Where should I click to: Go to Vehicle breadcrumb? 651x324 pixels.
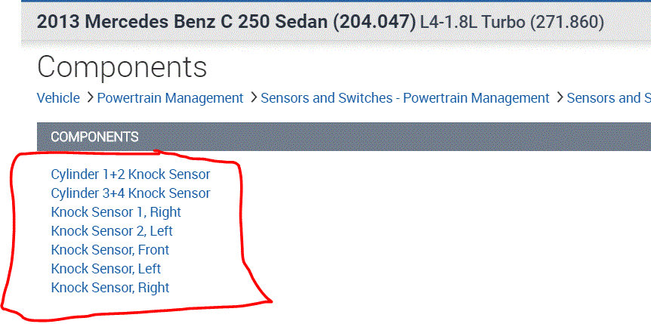(58, 98)
